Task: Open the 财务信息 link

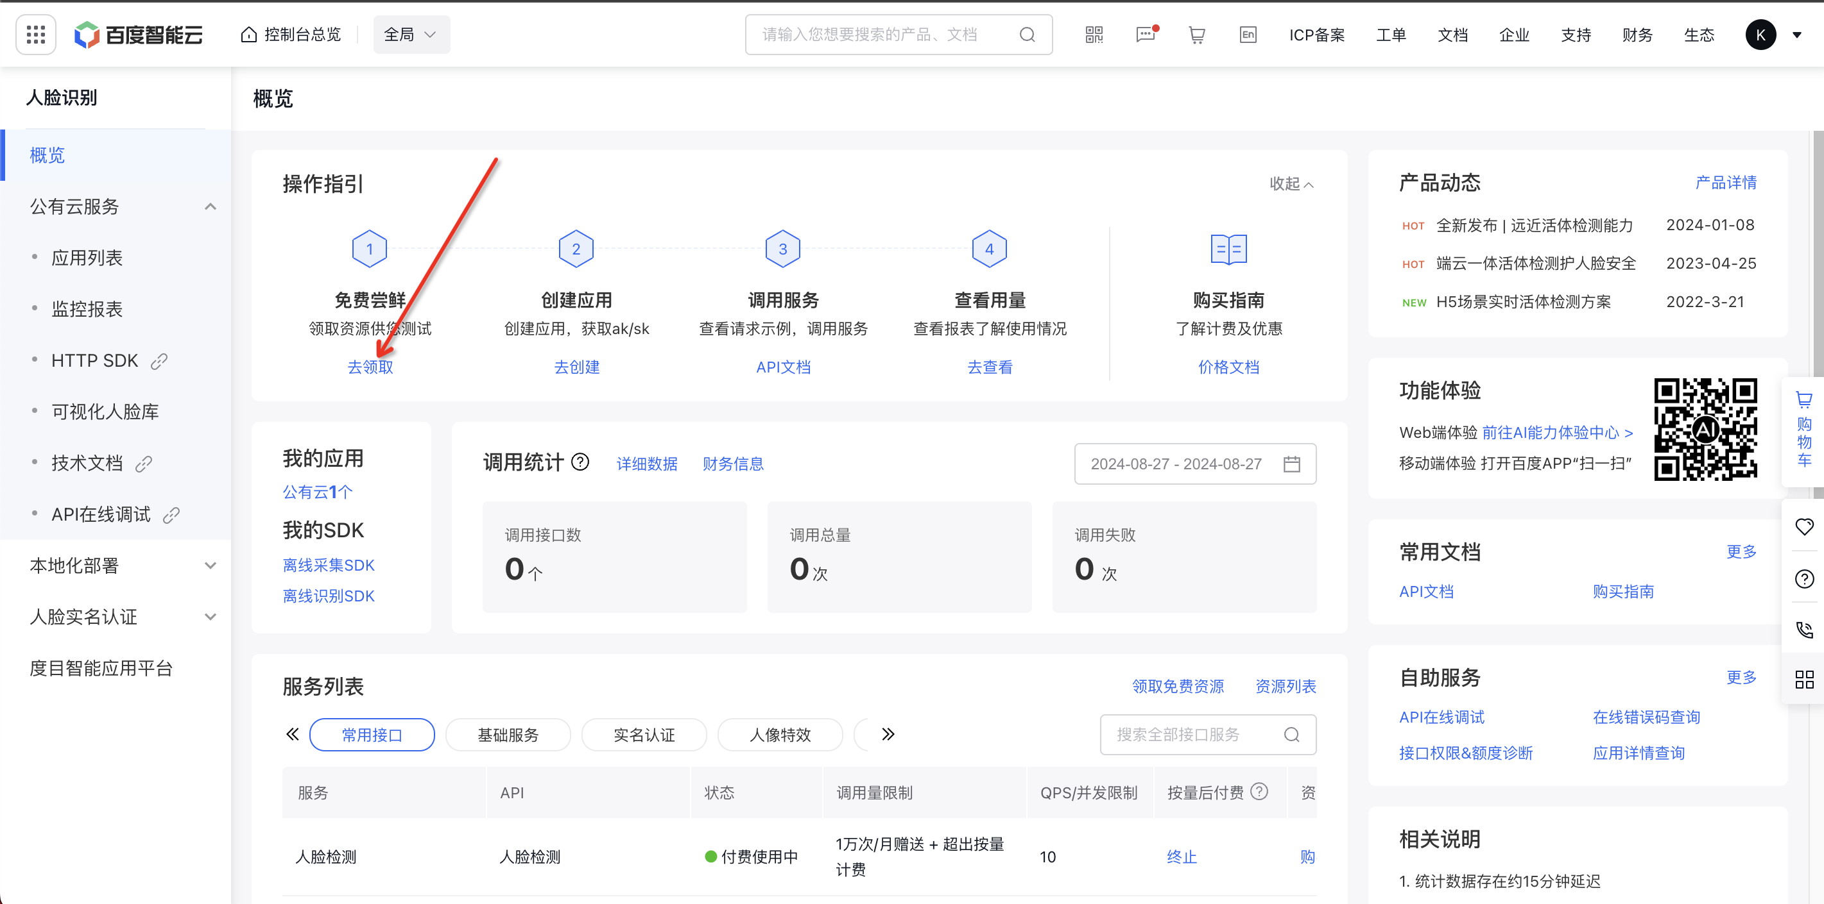Action: pyautogui.click(x=733, y=464)
